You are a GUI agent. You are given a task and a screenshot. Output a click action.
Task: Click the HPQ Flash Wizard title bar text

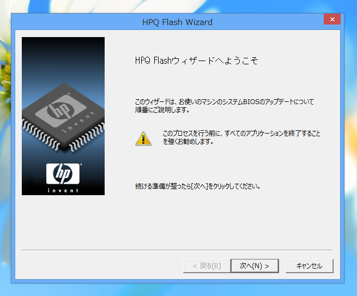177,22
